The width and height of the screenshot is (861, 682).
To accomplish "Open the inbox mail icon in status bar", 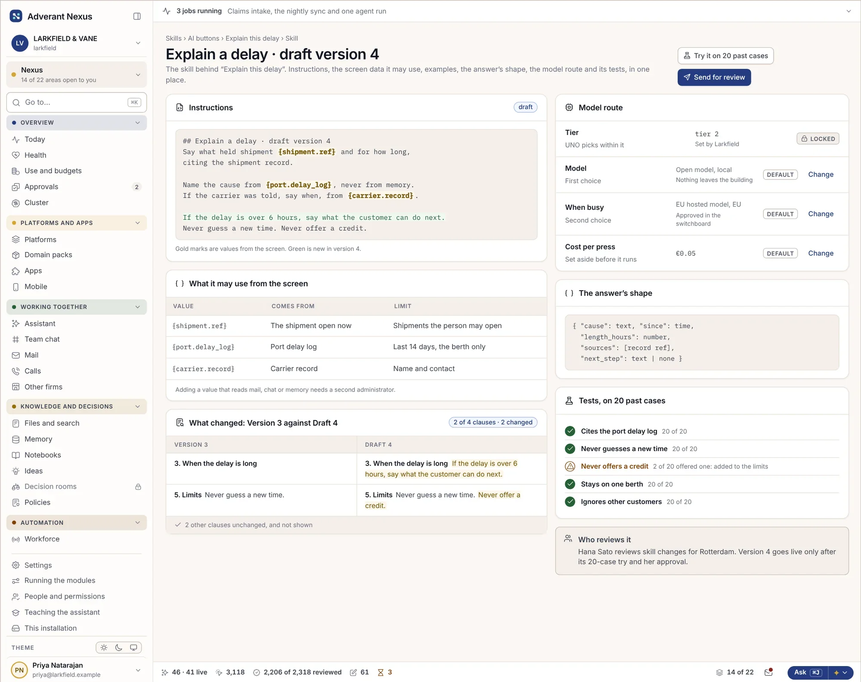I will point(768,672).
